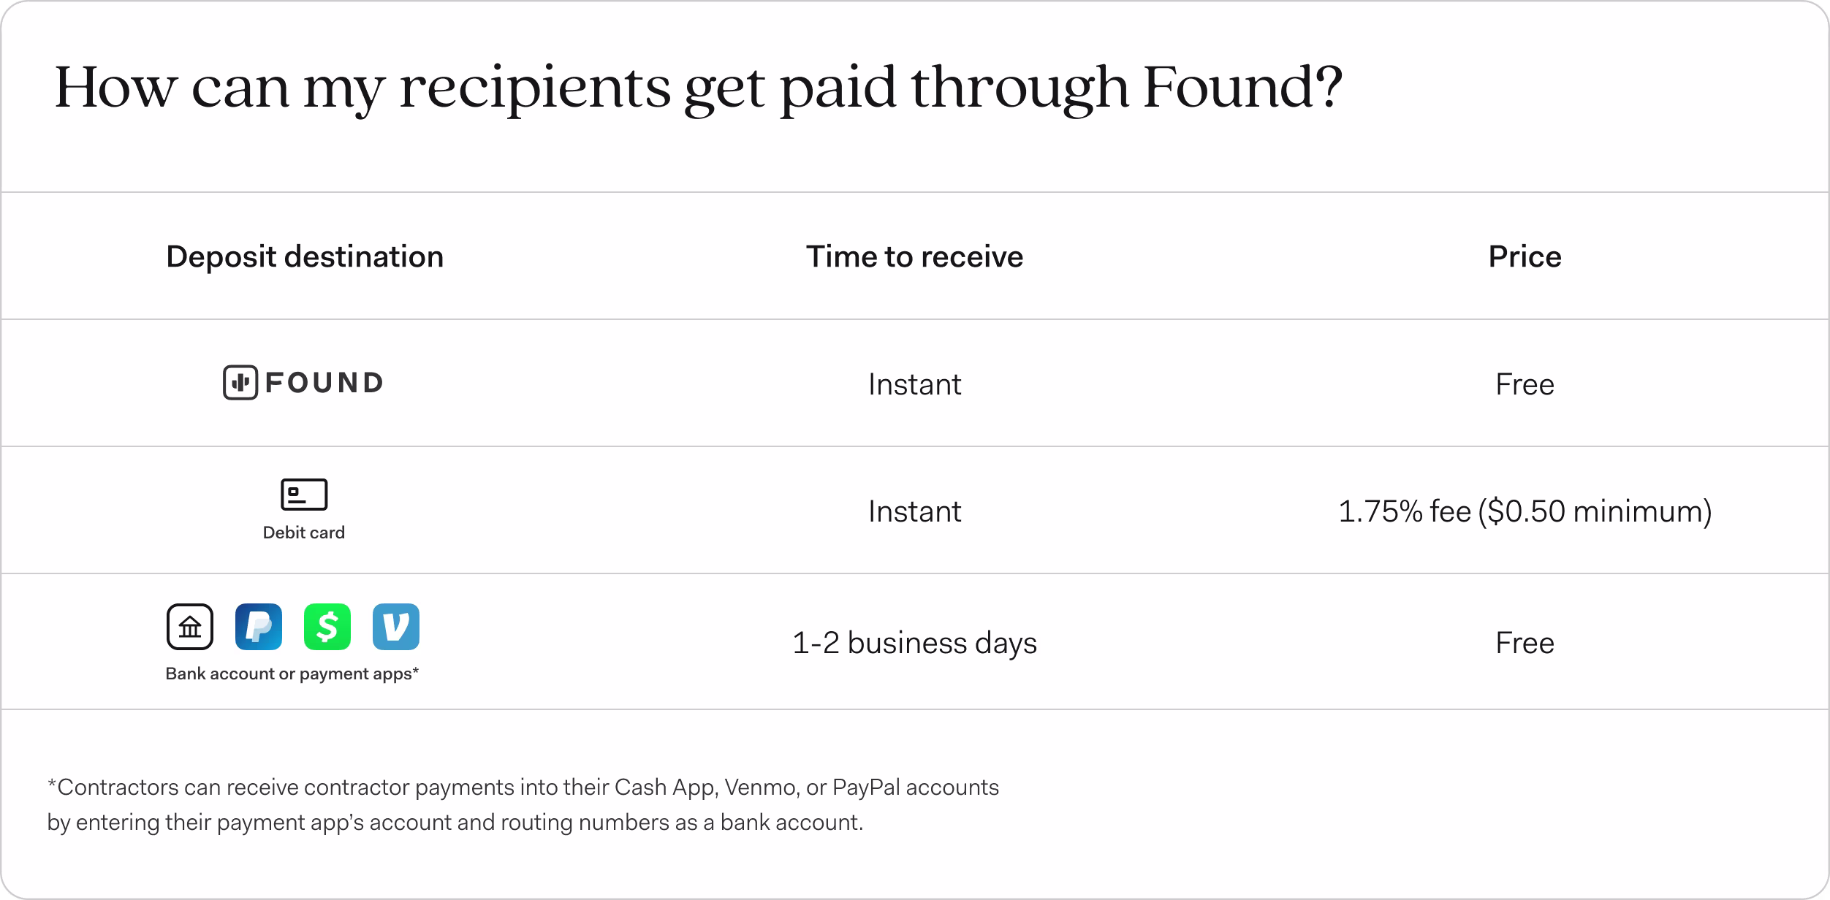Select the Price column header
Viewport: 1830px width, 900px height.
1525,256
